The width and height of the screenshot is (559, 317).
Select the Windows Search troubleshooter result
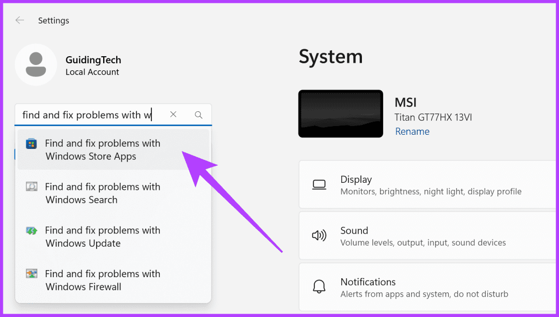(114, 193)
